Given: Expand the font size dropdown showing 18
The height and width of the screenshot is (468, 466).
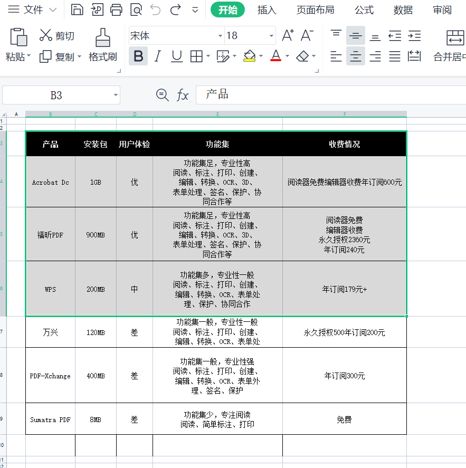Looking at the screenshot, I should click(271, 36).
